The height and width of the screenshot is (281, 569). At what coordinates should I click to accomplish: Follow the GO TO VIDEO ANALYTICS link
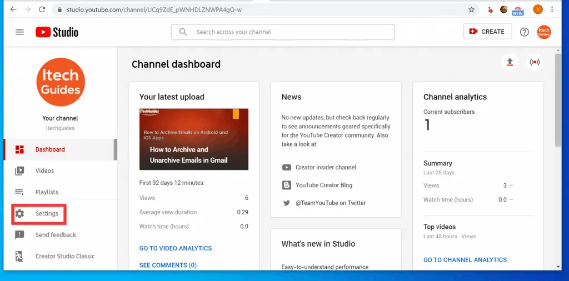click(176, 248)
